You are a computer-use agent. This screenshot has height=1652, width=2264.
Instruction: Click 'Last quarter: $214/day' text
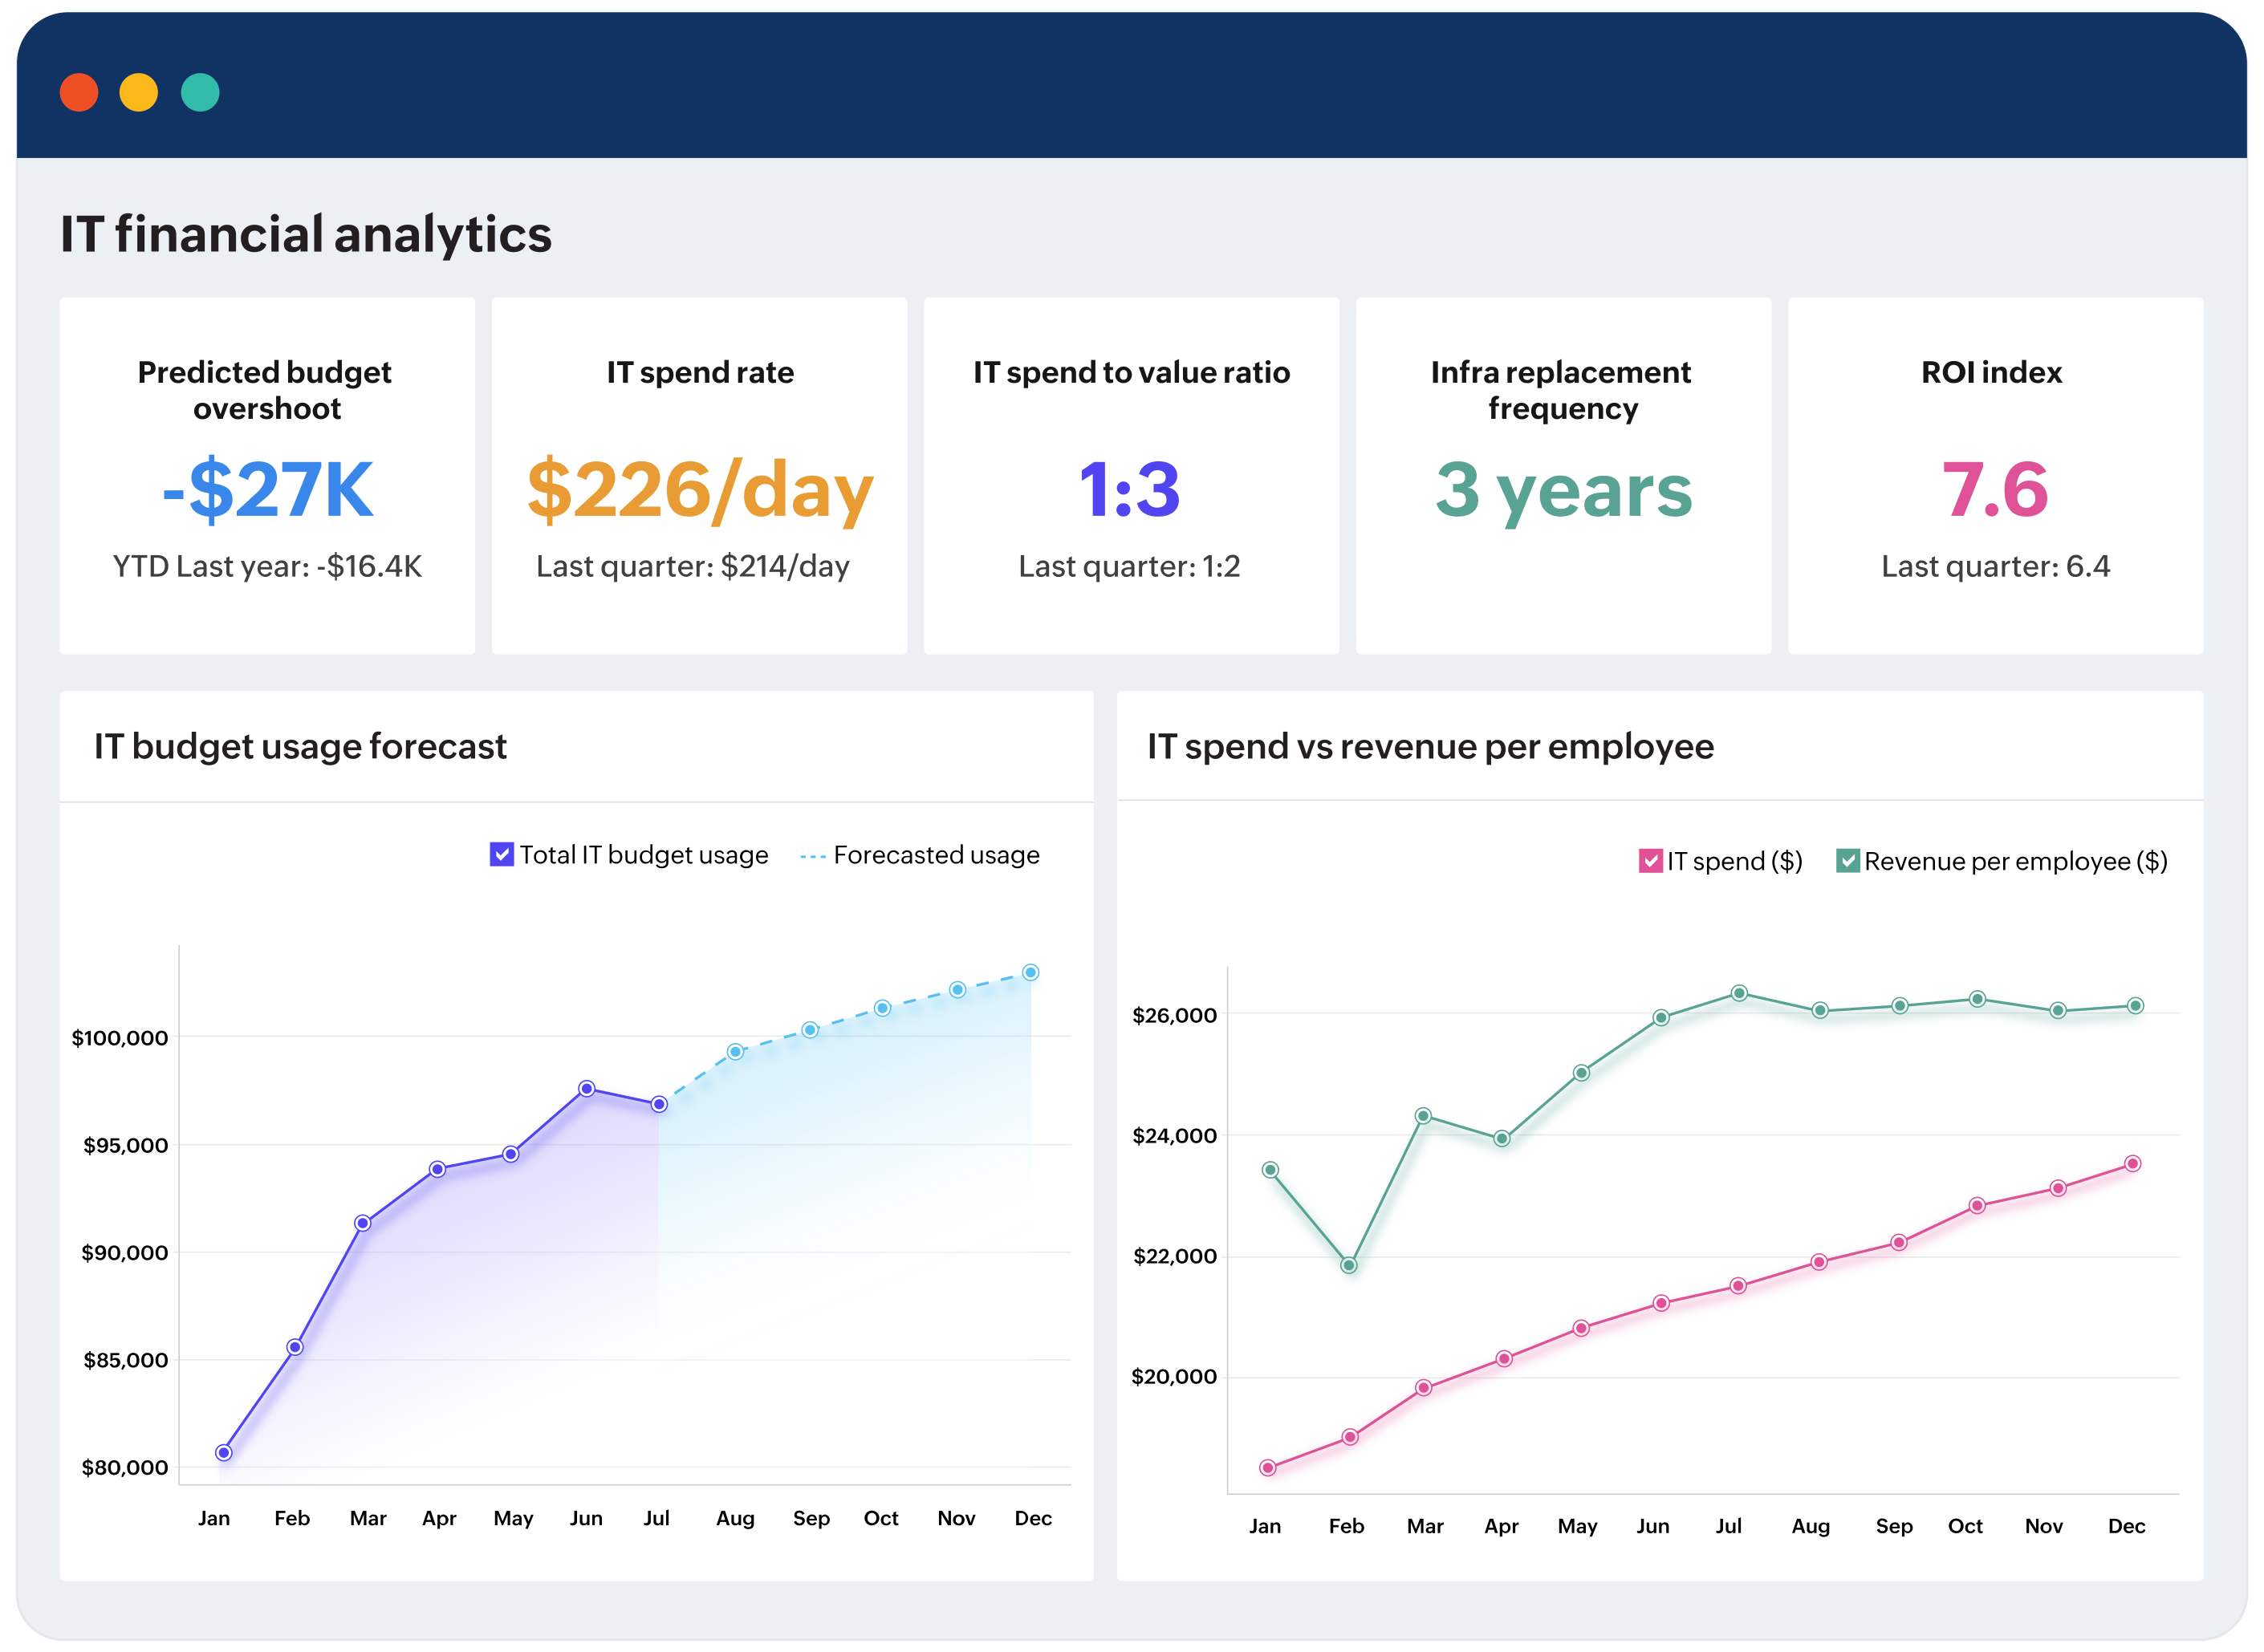point(693,566)
